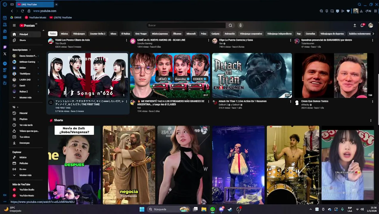Open more options for Phantom Siita video
This screenshot has height=214, width=379.
[x=126, y=102]
